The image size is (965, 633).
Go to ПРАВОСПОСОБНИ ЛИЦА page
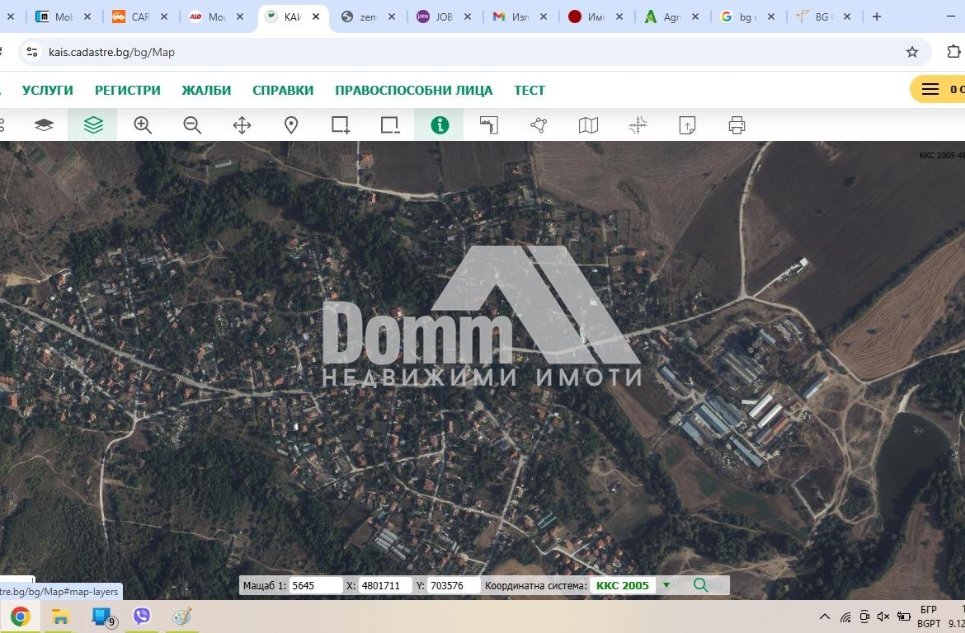tap(413, 91)
